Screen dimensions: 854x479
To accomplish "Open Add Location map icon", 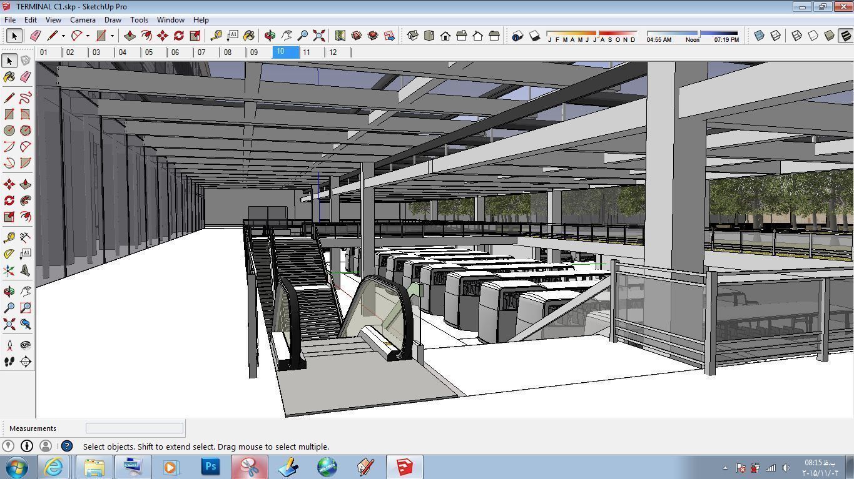I will coord(340,36).
